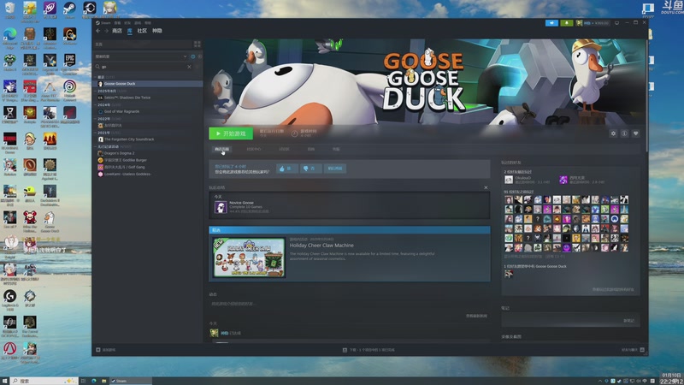Click the OkuloaO friend avatar
The width and height of the screenshot is (684, 385).
tap(508, 180)
